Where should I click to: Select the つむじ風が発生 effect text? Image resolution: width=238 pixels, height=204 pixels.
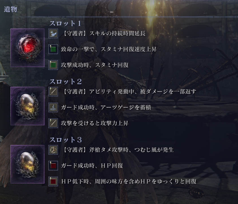coord(154,150)
